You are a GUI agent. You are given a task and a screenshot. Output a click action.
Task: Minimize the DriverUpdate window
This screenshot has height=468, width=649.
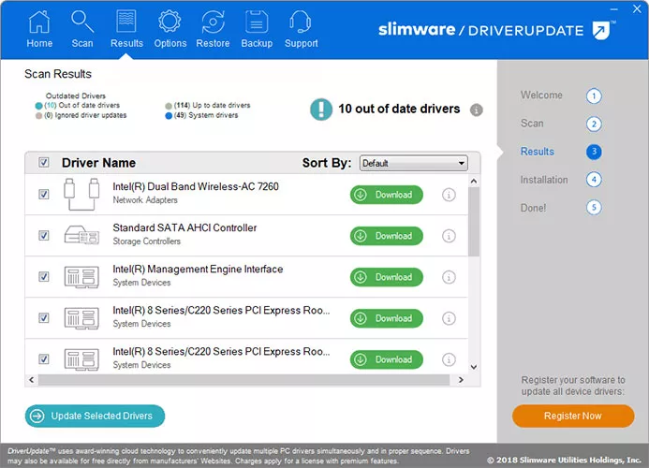point(614,9)
